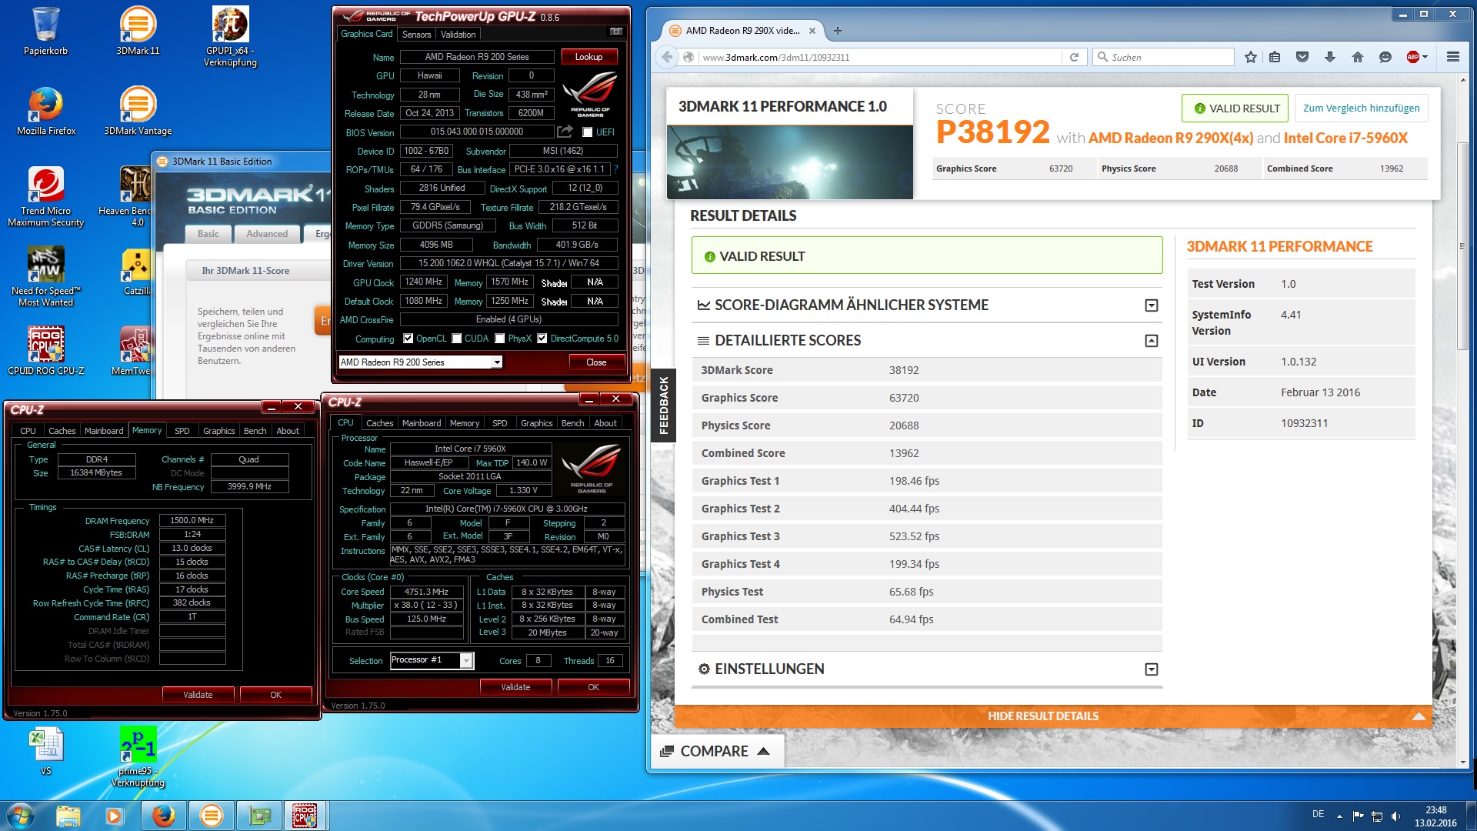Open Windows Explorer from the taskbar
Screen dimensions: 1477x831
pyautogui.click(x=68, y=816)
